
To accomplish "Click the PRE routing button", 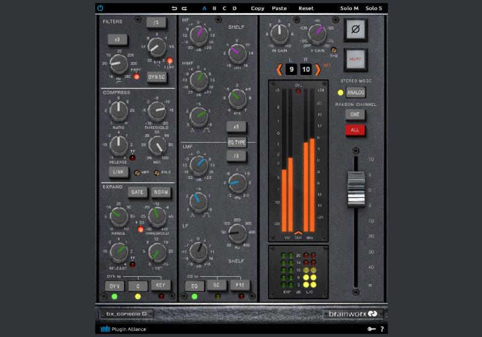I will point(240,285).
